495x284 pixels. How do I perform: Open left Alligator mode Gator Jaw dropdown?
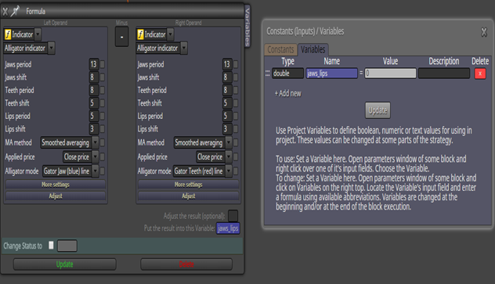(x=70, y=171)
